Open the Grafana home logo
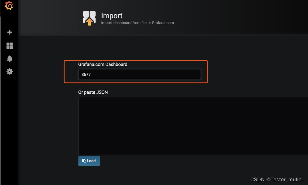Screen dimensions: 308x185 click(9, 5)
